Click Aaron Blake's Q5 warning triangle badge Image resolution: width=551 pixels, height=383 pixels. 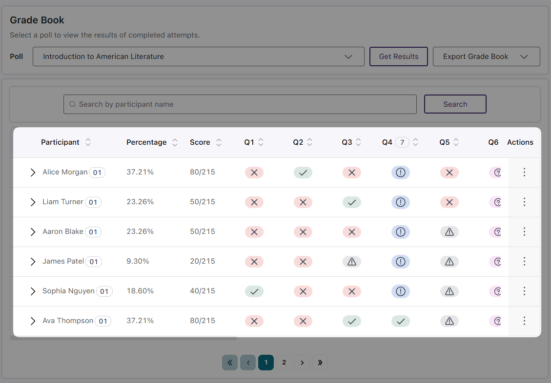pyautogui.click(x=449, y=232)
